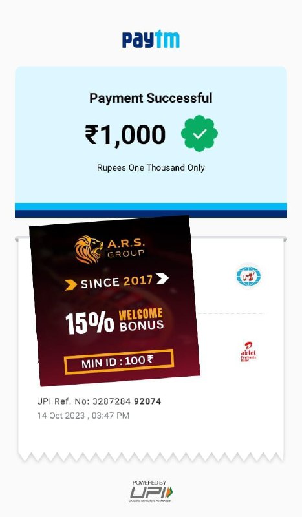Screen dimensions: 302x517
Task: Click the 15% Welcome Bonus text
Action: [x=114, y=321]
